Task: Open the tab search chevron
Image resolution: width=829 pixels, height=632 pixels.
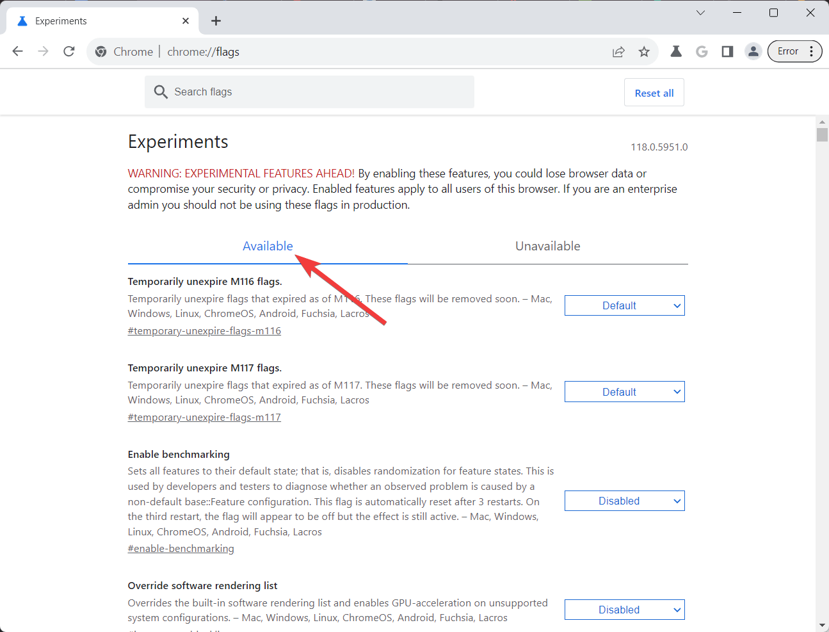Action: pos(700,13)
